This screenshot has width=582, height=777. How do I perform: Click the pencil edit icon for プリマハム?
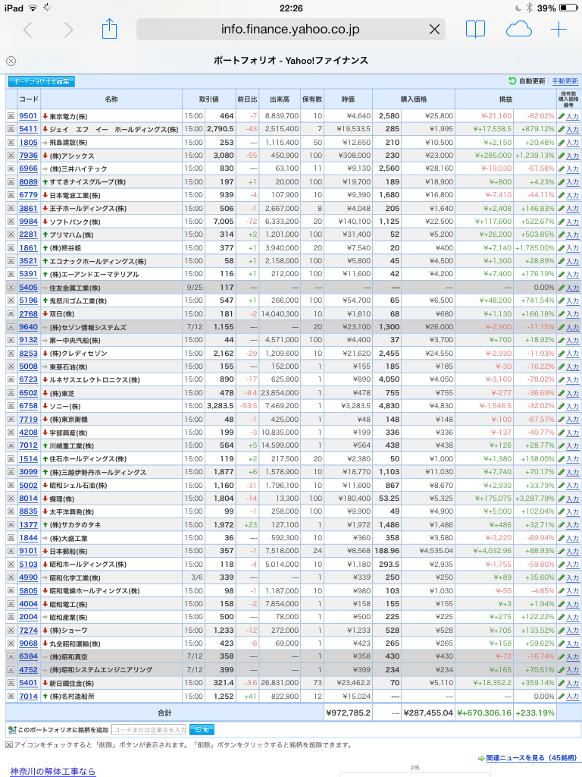tap(562, 234)
